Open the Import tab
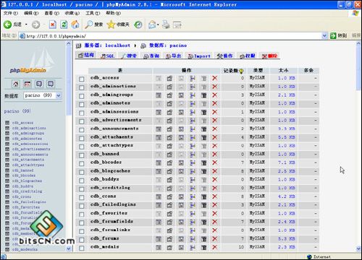 tap(199, 56)
